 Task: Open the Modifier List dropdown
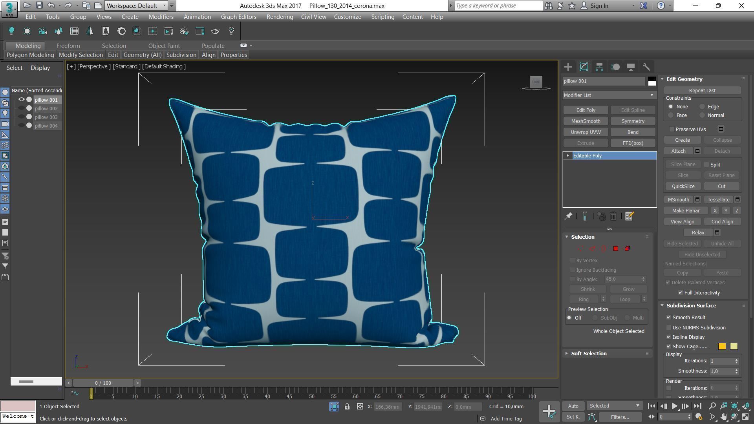point(609,95)
